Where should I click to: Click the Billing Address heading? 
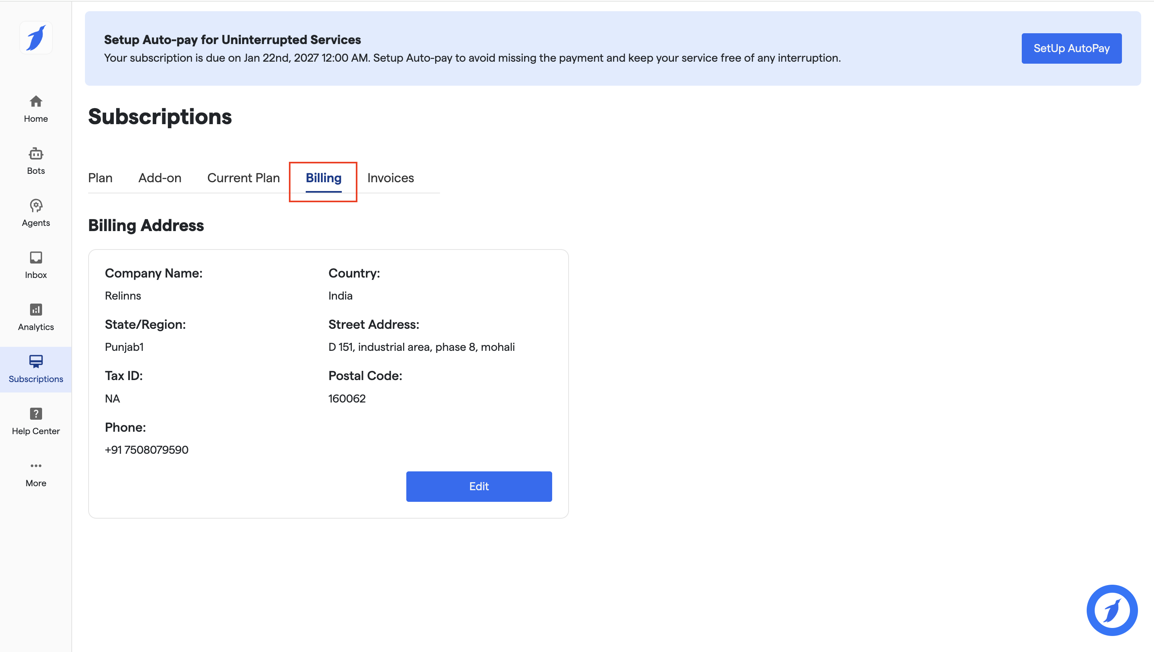coord(146,225)
